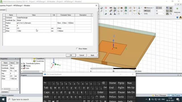Screen dimensions: 182x102
Task: Click Units in the toolbar
Action: [x=146, y=14]
